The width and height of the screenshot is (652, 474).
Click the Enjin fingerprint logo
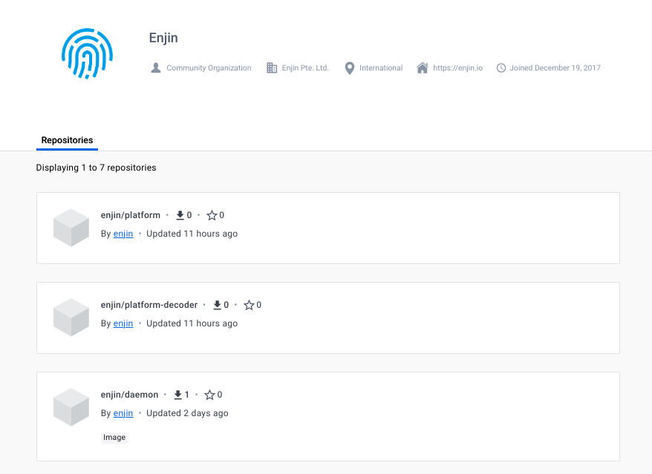point(87,53)
